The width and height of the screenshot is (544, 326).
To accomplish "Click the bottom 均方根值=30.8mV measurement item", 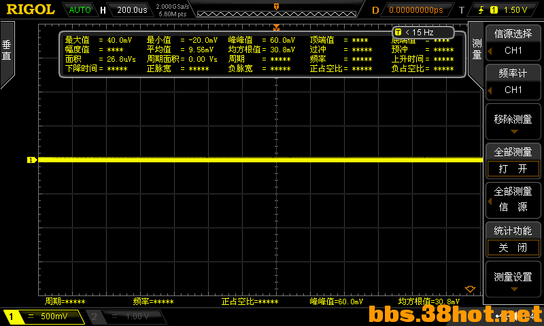I will coord(429,302).
